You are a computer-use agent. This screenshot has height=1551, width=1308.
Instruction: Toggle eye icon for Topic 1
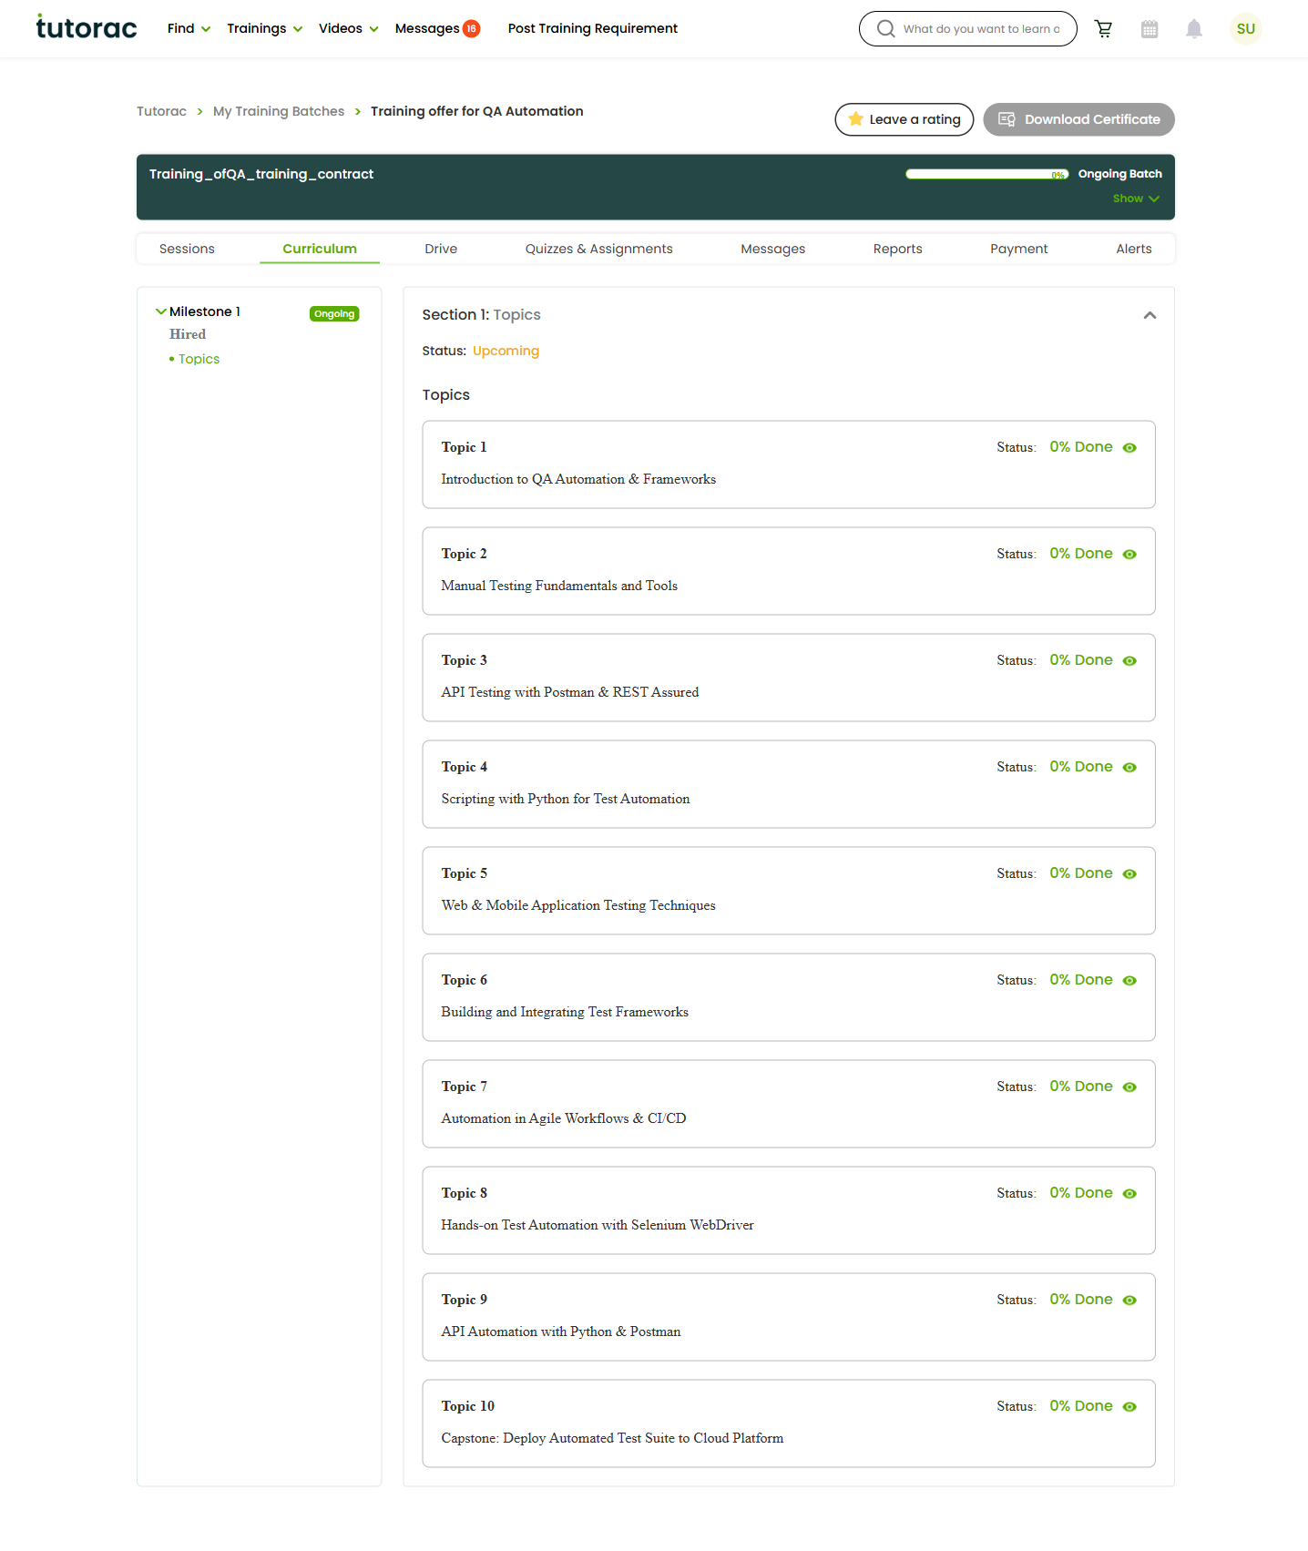pyautogui.click(x=1129, y=448)
